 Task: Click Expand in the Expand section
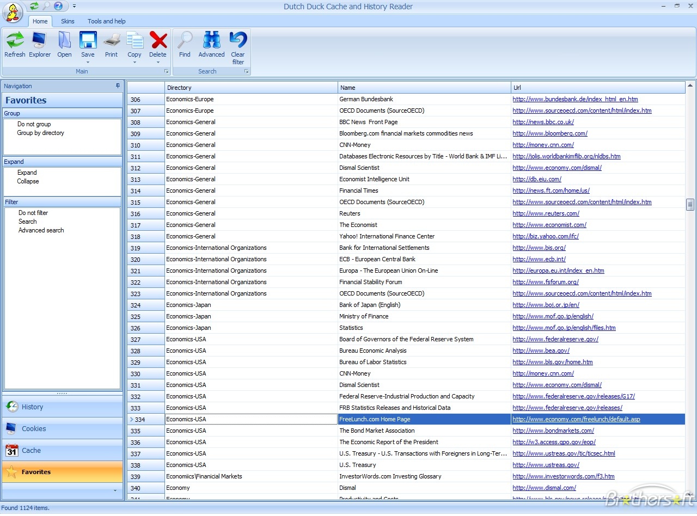(x=27, y=173)
